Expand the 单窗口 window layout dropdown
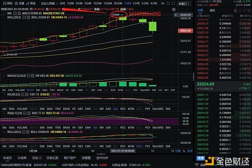252x168 pixels. click(184, 3)
